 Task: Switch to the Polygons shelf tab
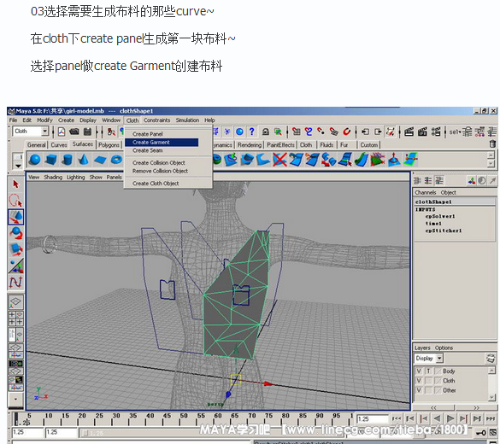coord(109,145)
